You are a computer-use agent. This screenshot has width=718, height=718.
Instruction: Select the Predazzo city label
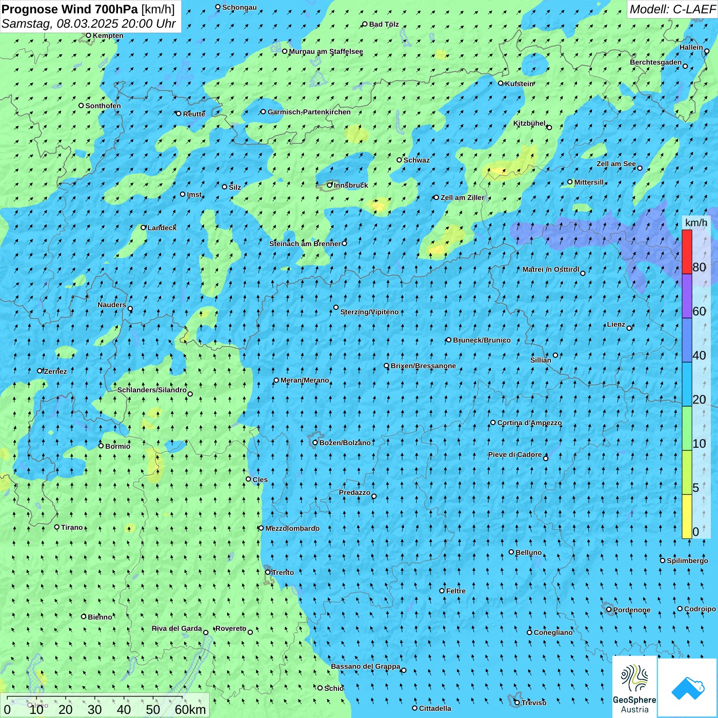[x=354, y=492]
